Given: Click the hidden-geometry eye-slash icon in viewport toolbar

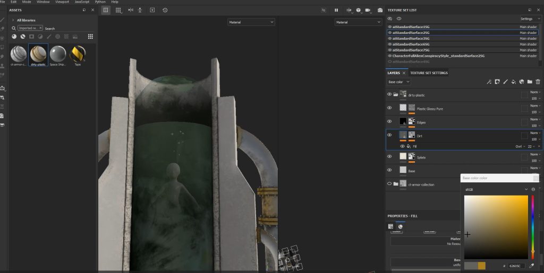Looking at the screenshot, I should [324, 10].
